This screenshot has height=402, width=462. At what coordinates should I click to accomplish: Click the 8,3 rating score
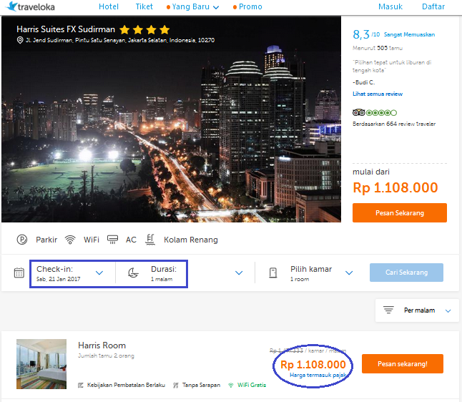[361, 34]
